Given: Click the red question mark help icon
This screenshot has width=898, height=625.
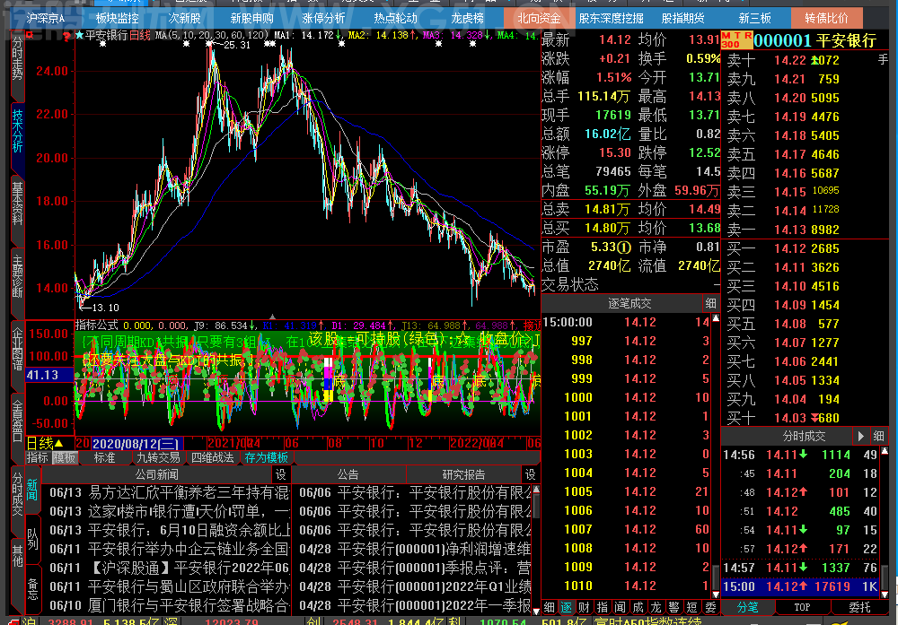Looking at the screenshot, I should 67,37.
